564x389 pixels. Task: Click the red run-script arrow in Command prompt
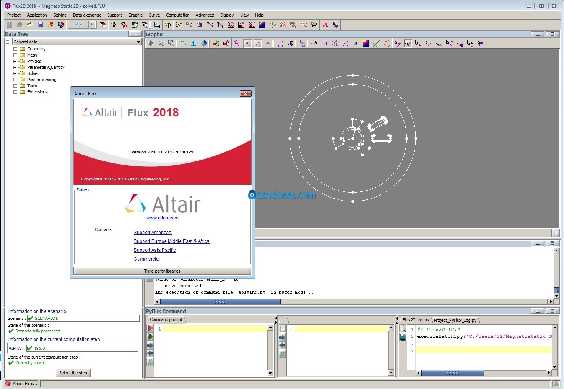[x=150, y=328]
